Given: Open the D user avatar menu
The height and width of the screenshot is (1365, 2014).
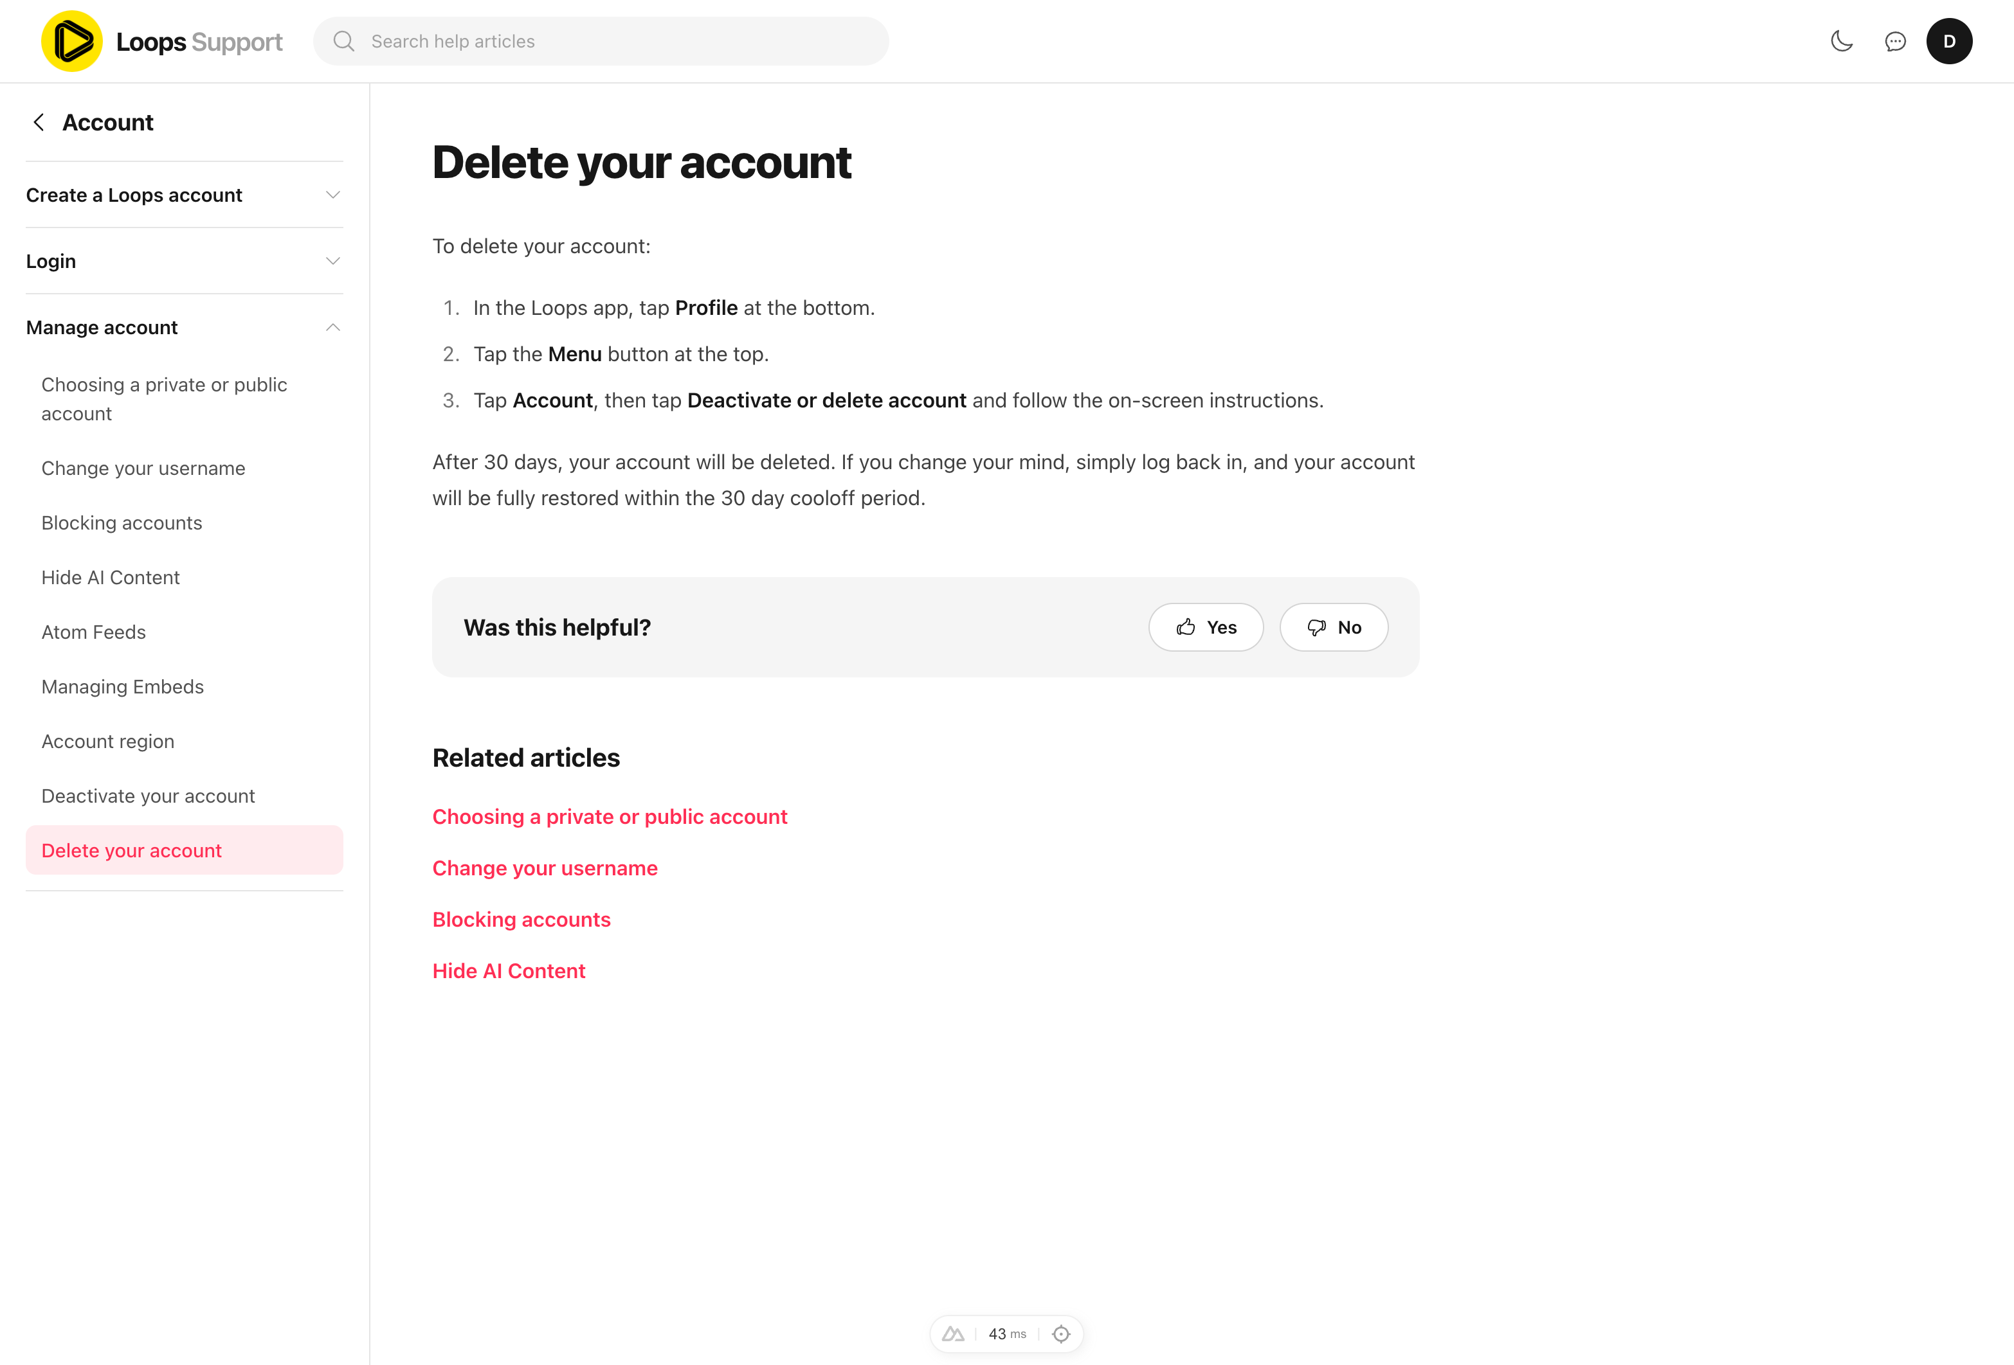Looking at the screenshot, I should [x=1949, y=40].
